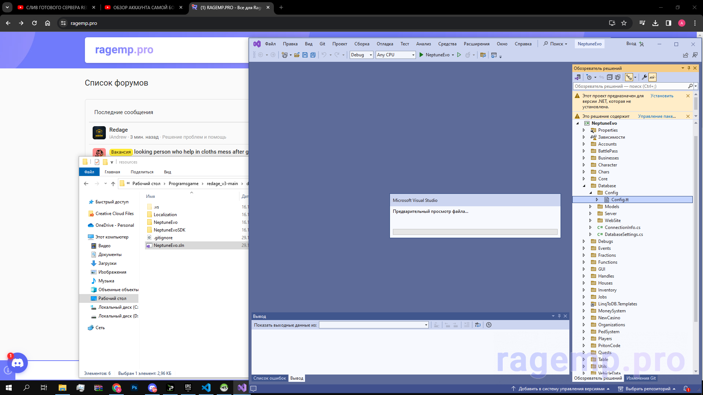
Task: Click the Photoshop icon in the taskbar
Action: pos(134,388)
